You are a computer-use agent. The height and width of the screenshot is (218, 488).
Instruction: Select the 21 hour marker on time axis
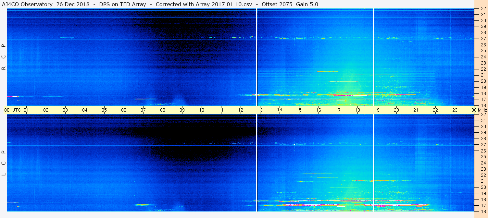click(x=416, y=110)
